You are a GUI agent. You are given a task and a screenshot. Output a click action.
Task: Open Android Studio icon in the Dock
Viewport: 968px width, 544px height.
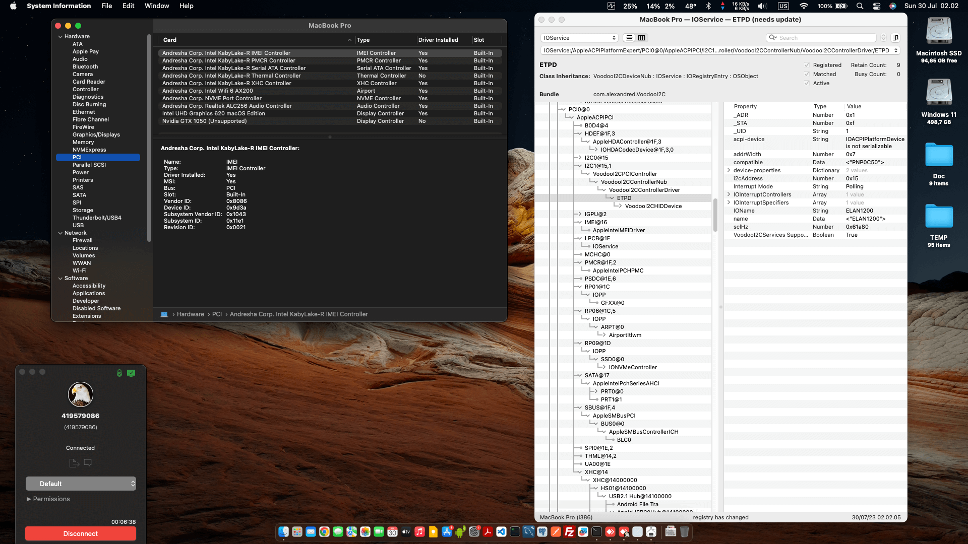click(460, 532)
